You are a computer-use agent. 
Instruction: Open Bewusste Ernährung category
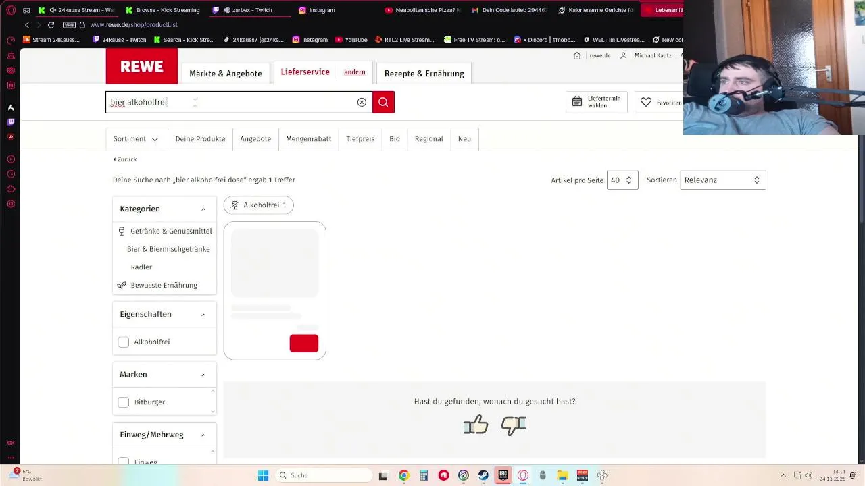coord(164,285)
